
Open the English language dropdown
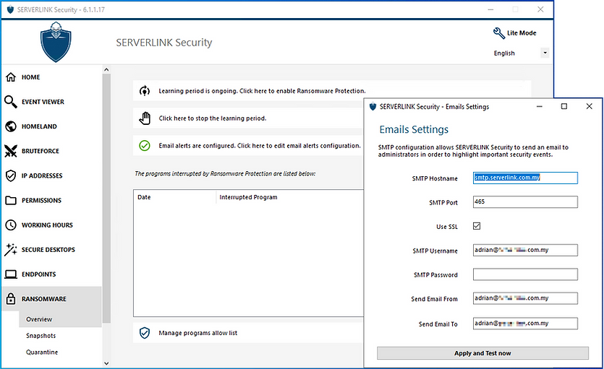(x=545, y=53)
